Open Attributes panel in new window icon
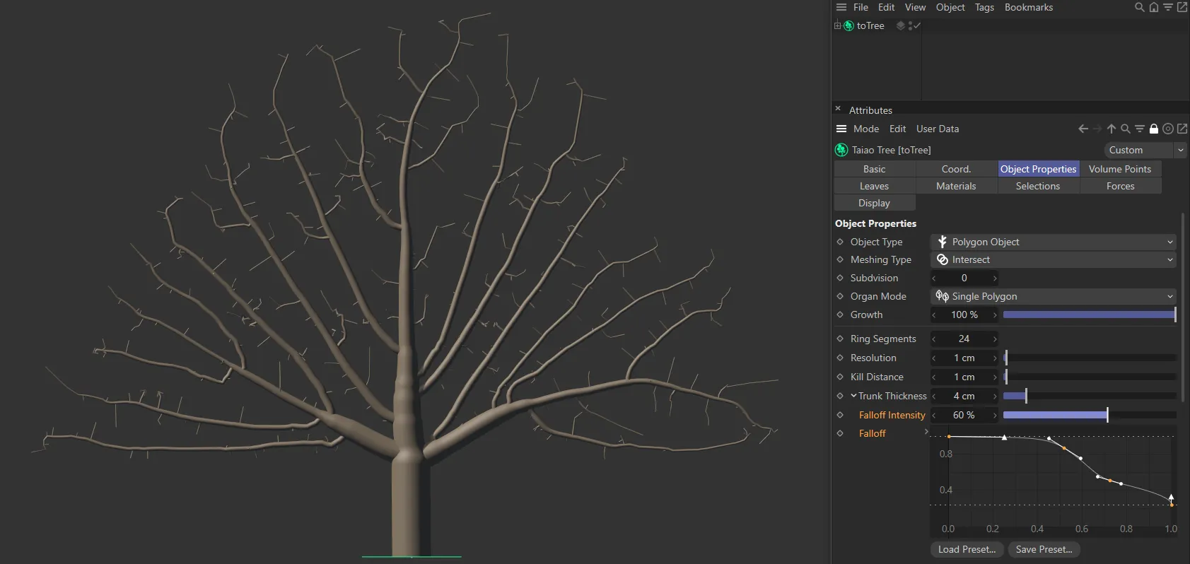The width and height of the screenshot is (1190, 564). pyautogui.click(x=1182, y=129)
